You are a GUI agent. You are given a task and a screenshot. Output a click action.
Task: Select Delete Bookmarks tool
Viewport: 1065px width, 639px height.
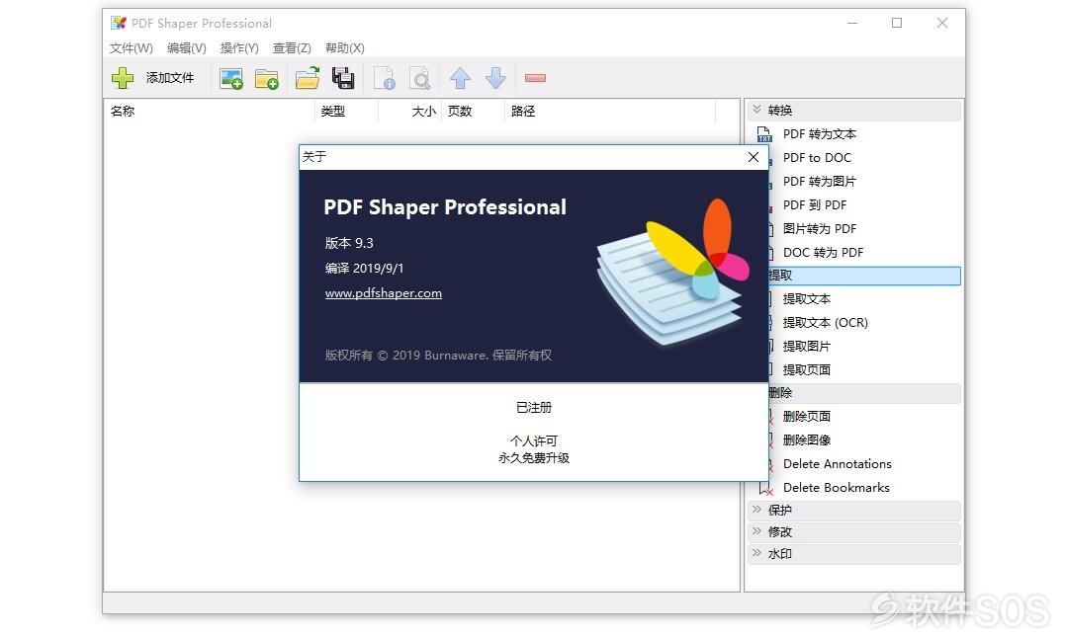[x=837, y=488]
